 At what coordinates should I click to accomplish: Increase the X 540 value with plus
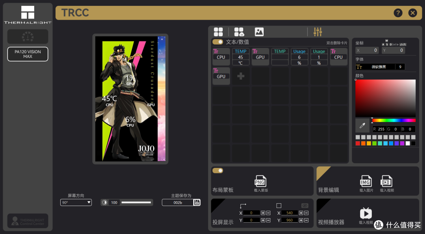pyautogui.click(x=301, y=213)
